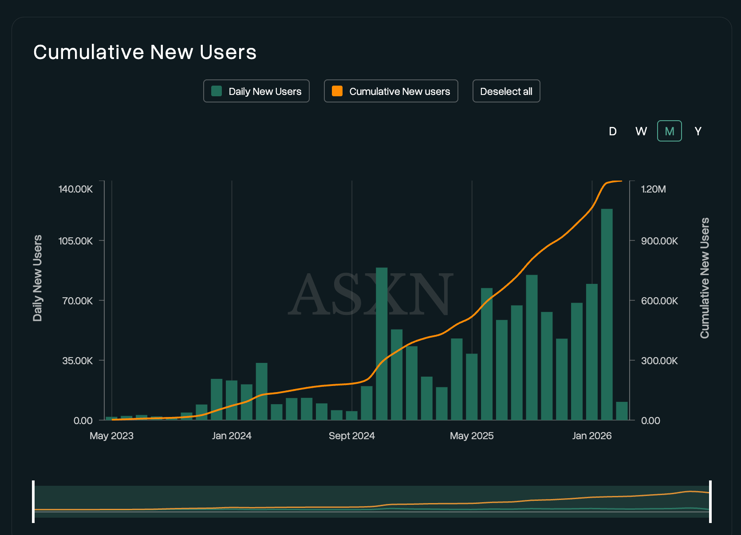Screen dimensions: 741x535
Task: Click the tallest bar near Jan 2026
Action: click(607, 314)
